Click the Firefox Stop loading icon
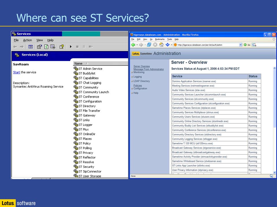The height and width of the screenshot is (207, 277). pos(155,45)
